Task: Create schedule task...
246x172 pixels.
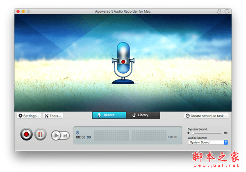Action: (x=206, y=116)
